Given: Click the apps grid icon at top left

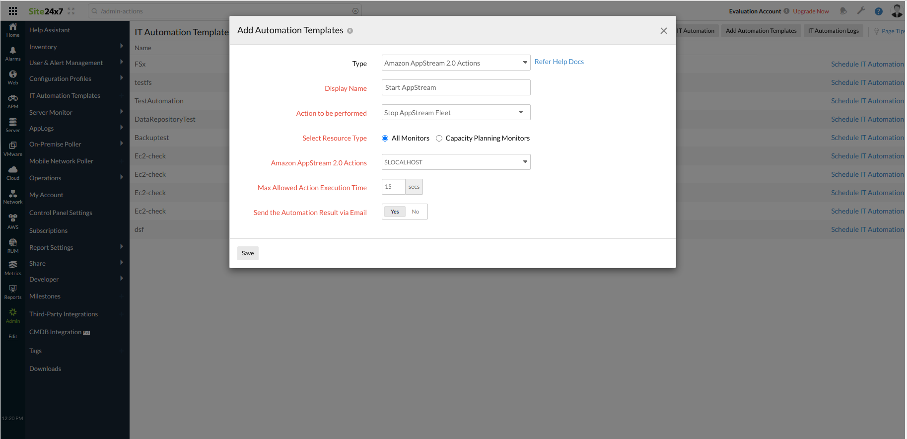Looking at the screenshot, I should [x=13, y=11].
